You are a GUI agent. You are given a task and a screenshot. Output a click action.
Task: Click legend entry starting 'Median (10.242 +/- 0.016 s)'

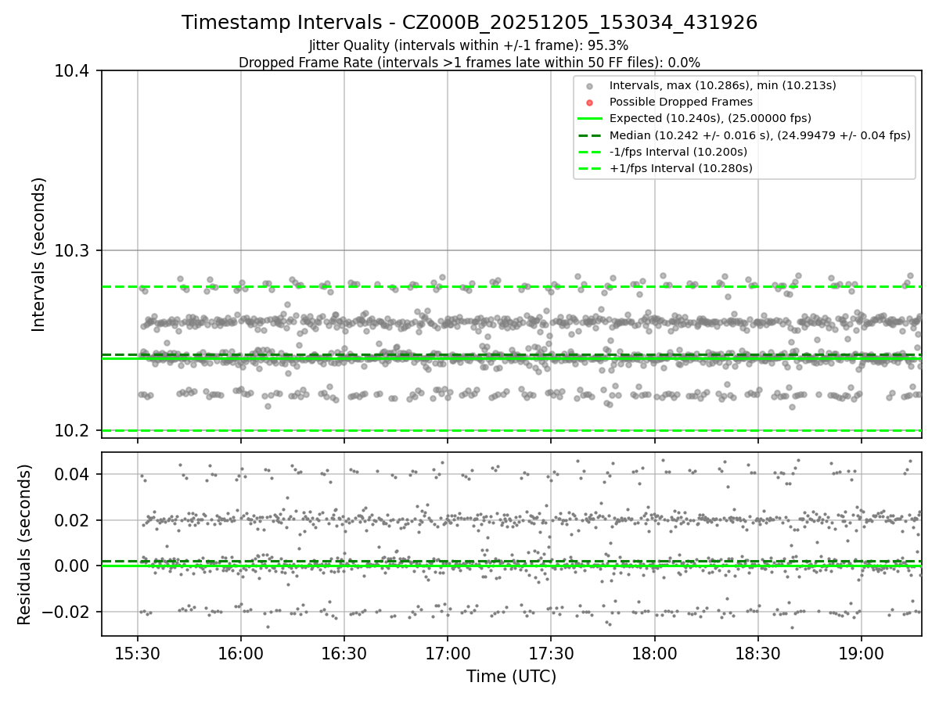coord(760,135)
